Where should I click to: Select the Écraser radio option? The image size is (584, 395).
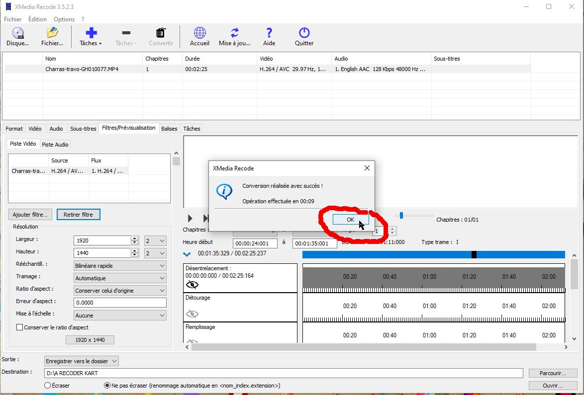click(x=47, y=386)
